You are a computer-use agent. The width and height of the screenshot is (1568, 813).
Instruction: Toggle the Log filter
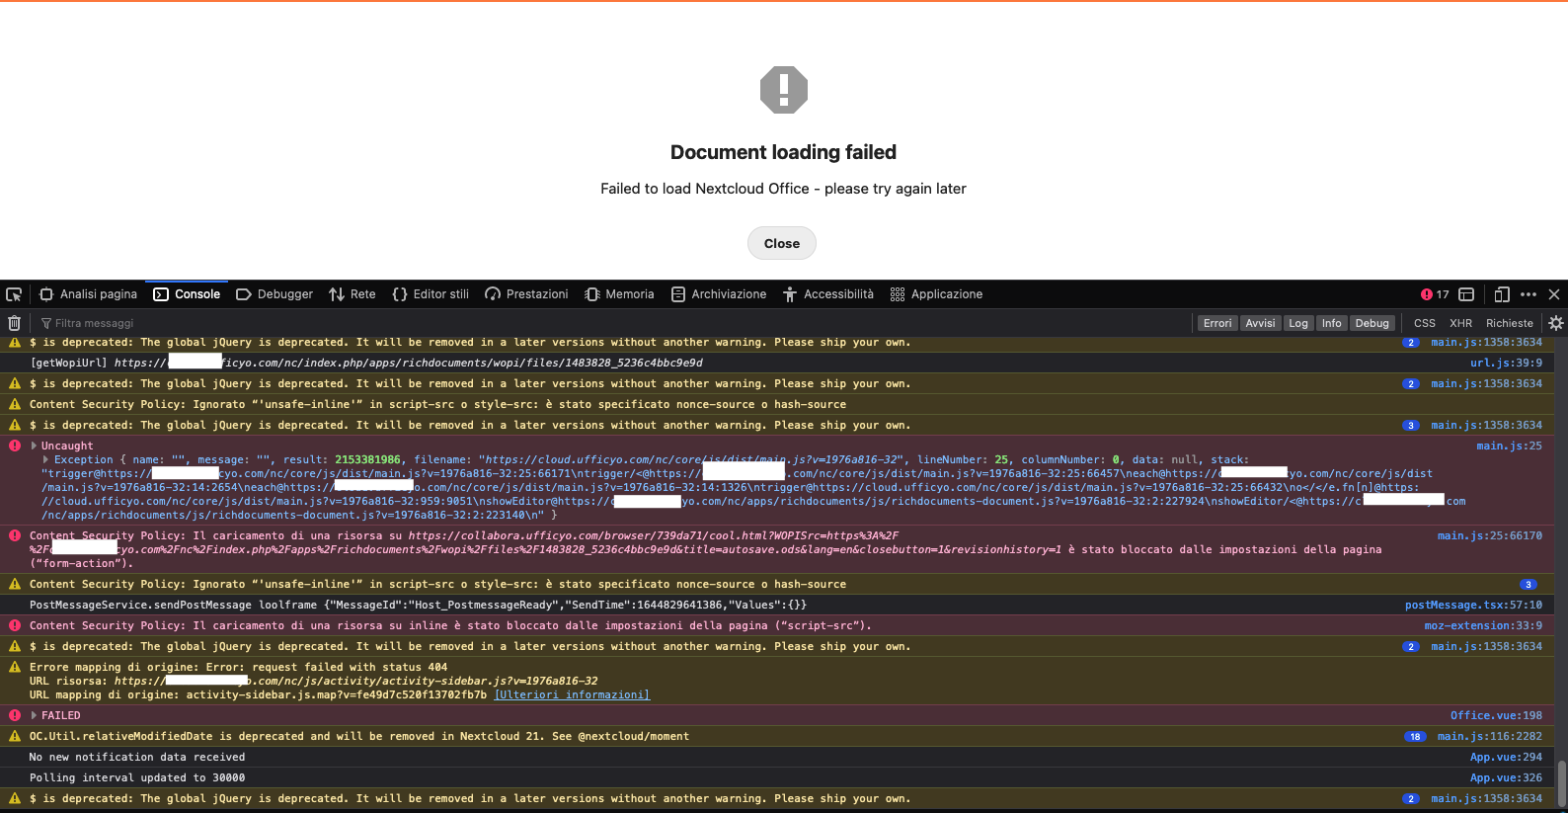point(1298,323)
